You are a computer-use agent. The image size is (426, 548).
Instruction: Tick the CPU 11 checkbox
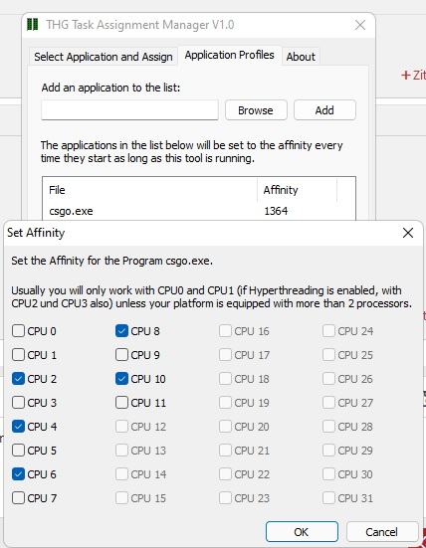pyautogui.click(x=121, y=402)
